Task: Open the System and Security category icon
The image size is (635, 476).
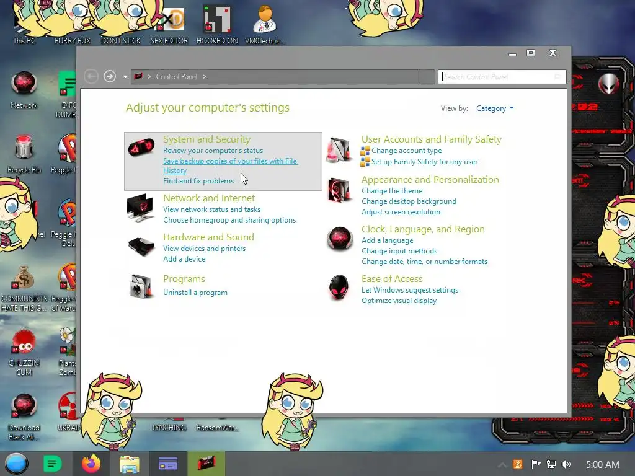Action: click(x=141, y=147)
